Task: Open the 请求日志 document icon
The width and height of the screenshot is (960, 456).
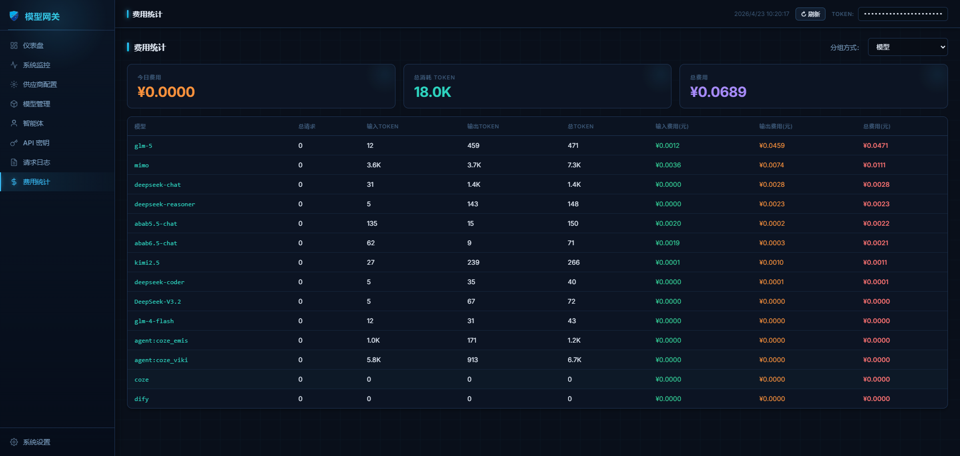Action: [x=14, y=162]
